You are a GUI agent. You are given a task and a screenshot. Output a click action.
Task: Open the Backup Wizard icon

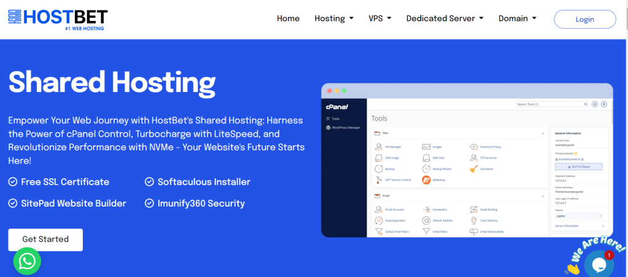click(426, 169)
